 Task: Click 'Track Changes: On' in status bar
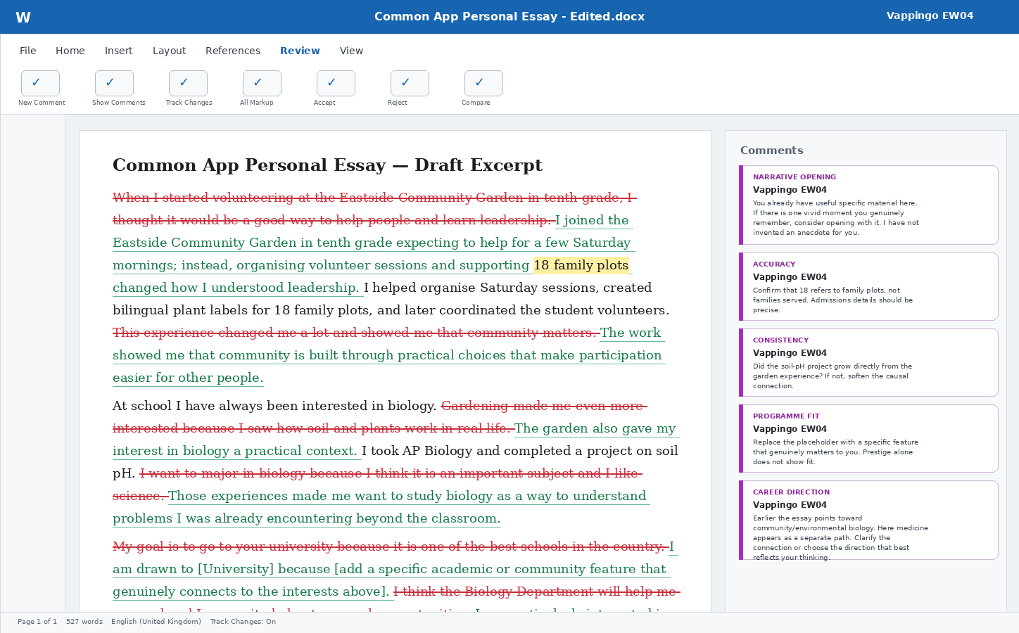[x=243, y=622]
